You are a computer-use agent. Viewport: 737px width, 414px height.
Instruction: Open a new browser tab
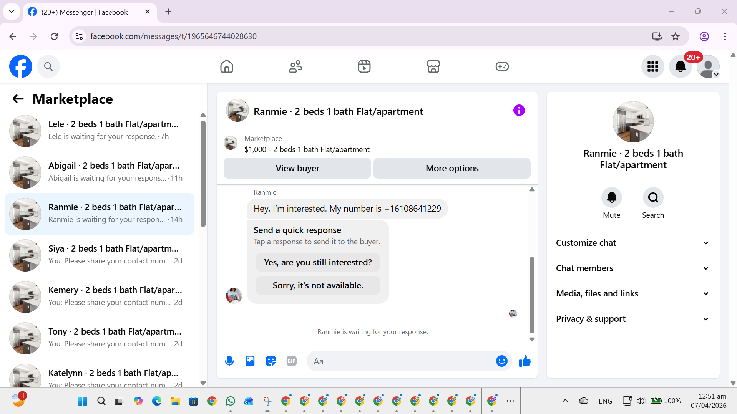(168, 12)
